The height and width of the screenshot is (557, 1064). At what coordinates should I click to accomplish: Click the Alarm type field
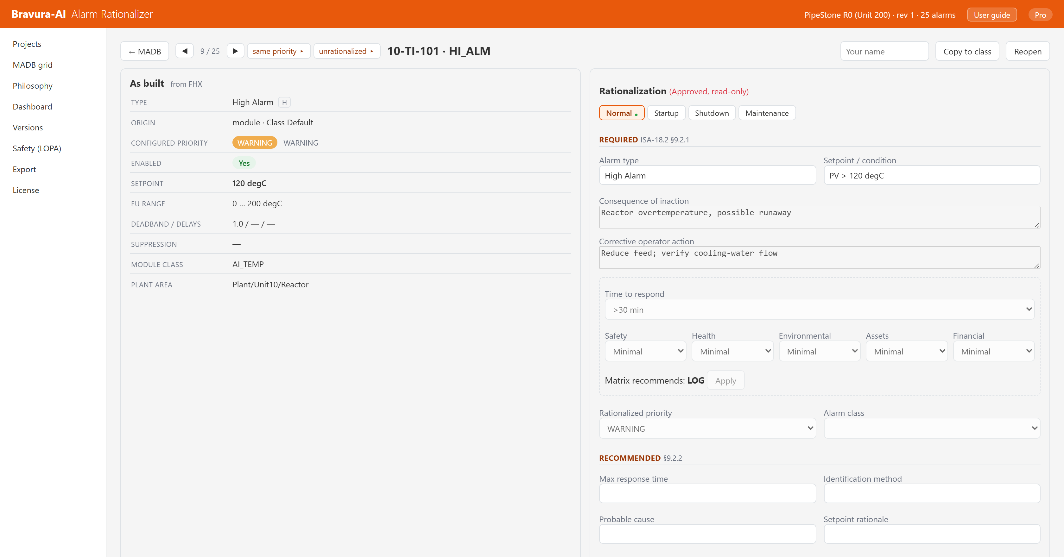[x=707, y=175]
